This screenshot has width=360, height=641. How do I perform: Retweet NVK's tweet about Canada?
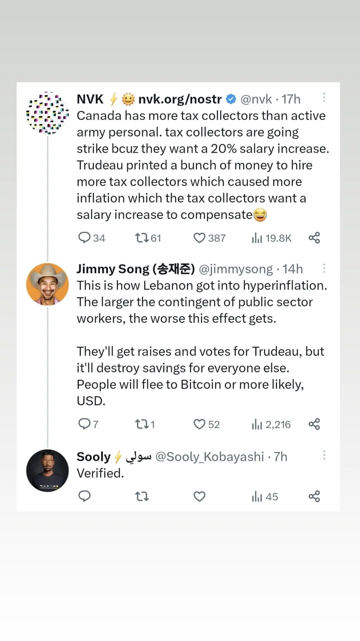coord(141,238)
